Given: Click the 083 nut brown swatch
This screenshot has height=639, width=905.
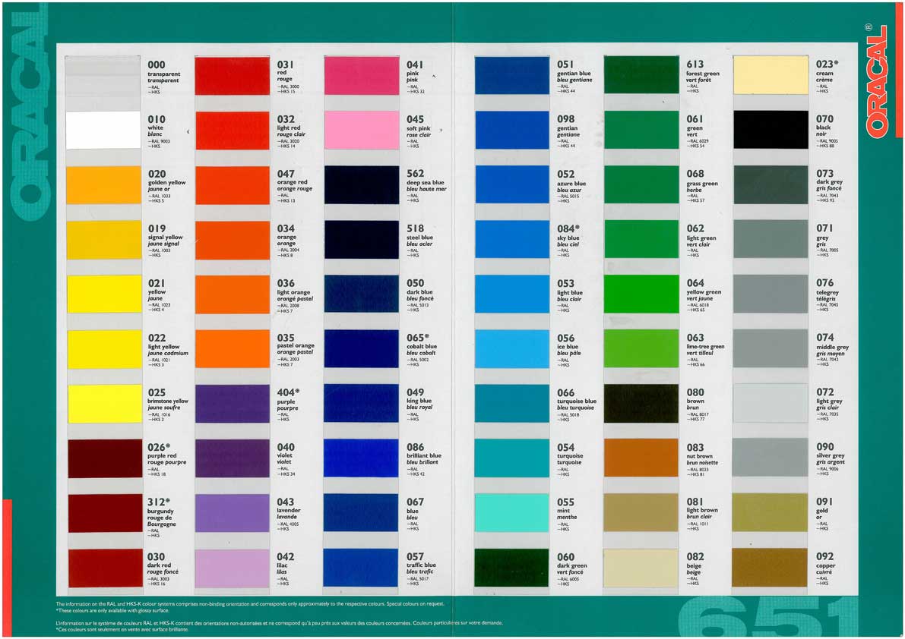Looking at the screenshot, I should pyautogui.click(x=641, y=458).
